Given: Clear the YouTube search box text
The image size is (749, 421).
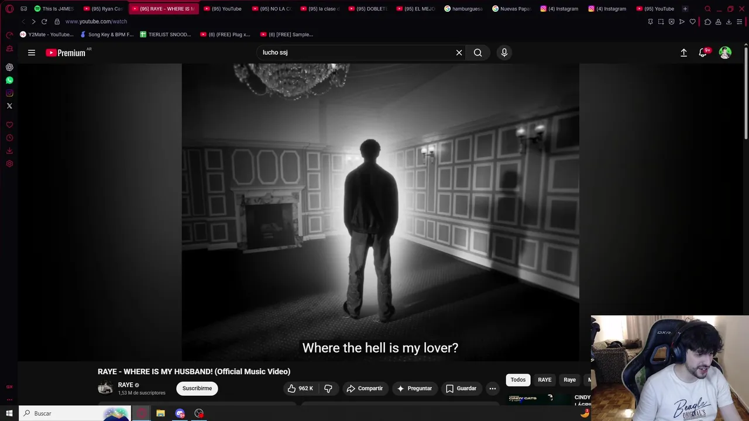Looking at the screenshot, I should [459, 53].
